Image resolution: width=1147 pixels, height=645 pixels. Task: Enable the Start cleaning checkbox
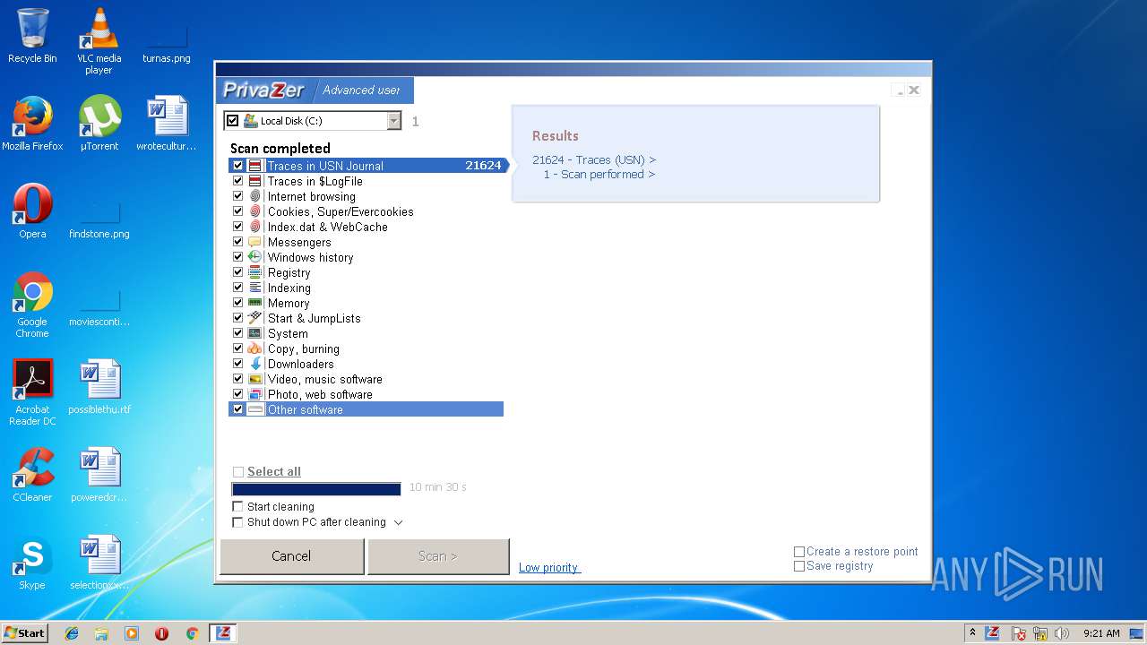(x=237, y=507)
